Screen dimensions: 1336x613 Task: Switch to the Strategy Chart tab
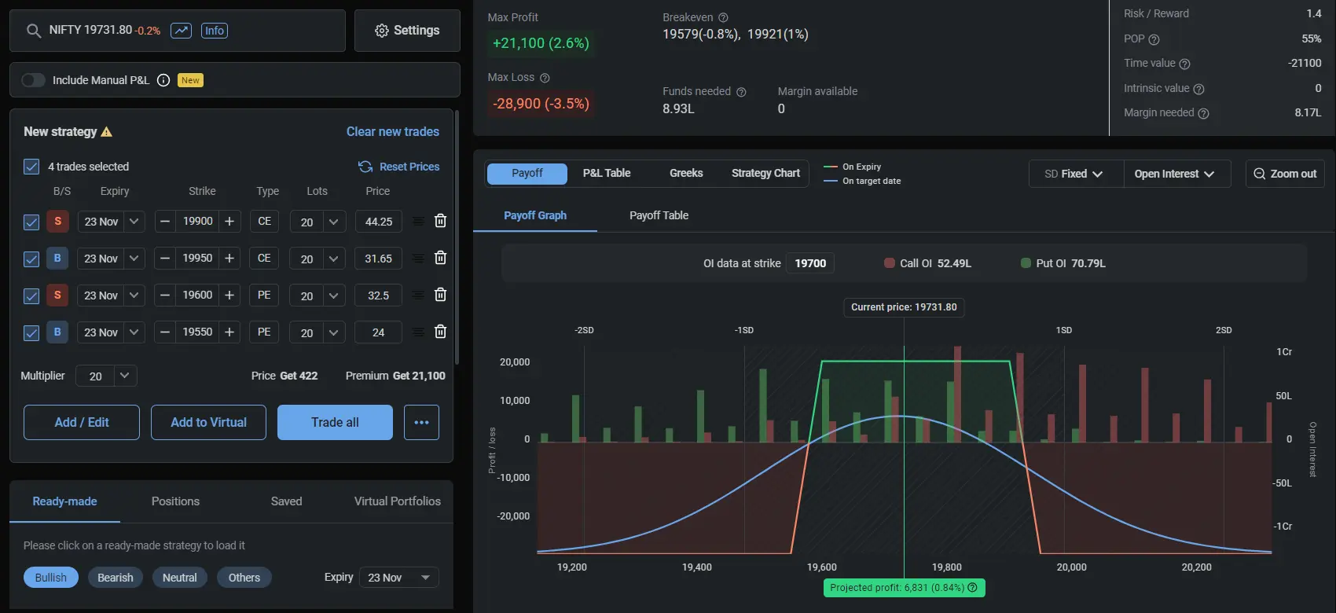(765, 173)
